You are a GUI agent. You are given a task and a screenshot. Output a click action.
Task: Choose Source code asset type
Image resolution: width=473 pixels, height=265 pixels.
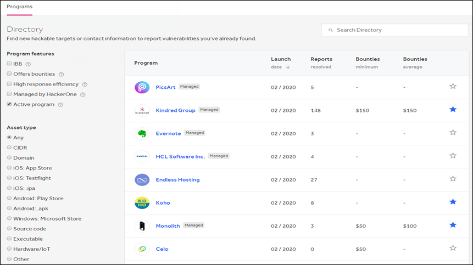9,229
